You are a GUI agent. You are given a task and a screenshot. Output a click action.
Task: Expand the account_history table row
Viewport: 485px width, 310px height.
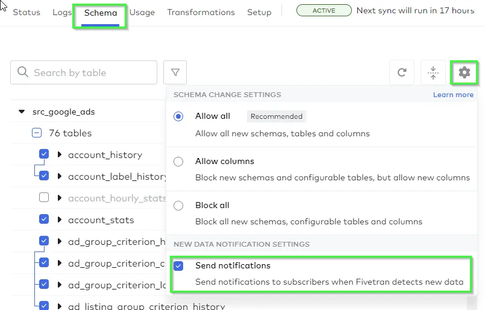coord(60,155)
